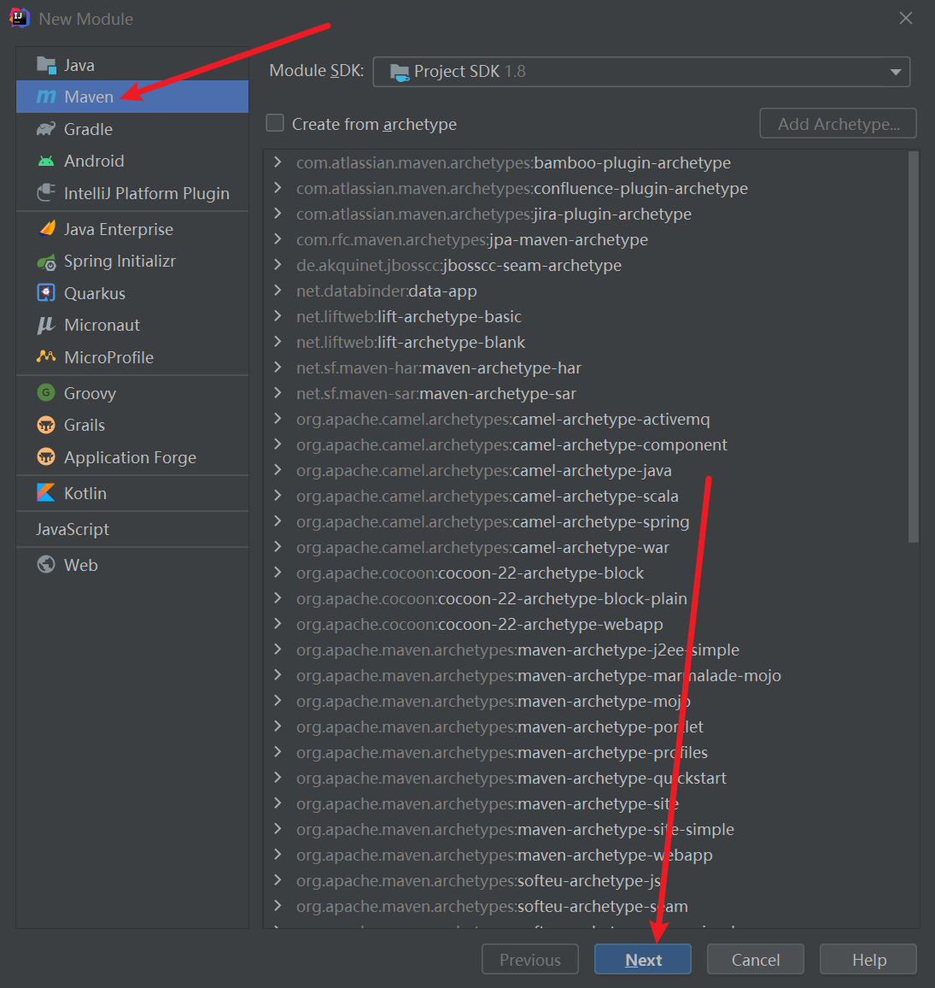This screenshot has width=935, height=988.
Task: Open Help for this dialog
Action: [868, 959]
